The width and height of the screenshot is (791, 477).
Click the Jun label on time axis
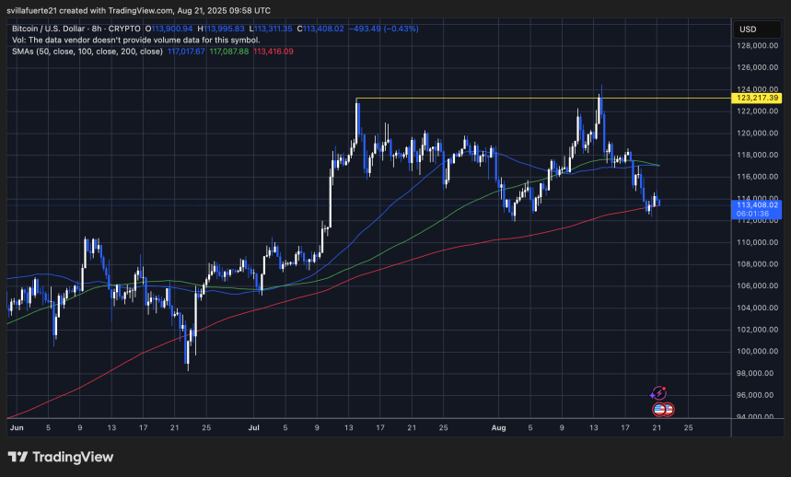click(x=14, y=428)
